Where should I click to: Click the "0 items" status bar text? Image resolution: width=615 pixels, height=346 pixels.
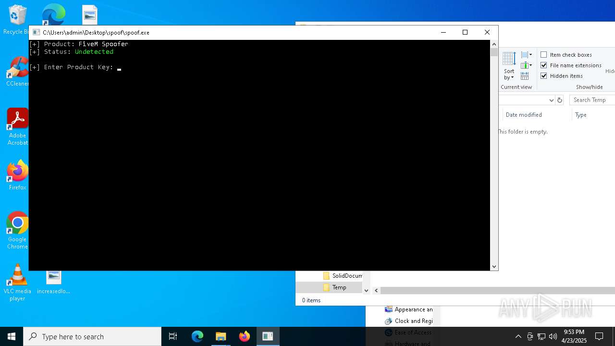(311, 300)
